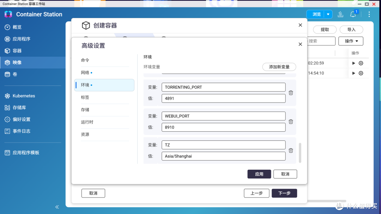The width and height of the screenshot is (381, 214).
Task: Click the 8910 value field
Action: [x=224, y=127]
